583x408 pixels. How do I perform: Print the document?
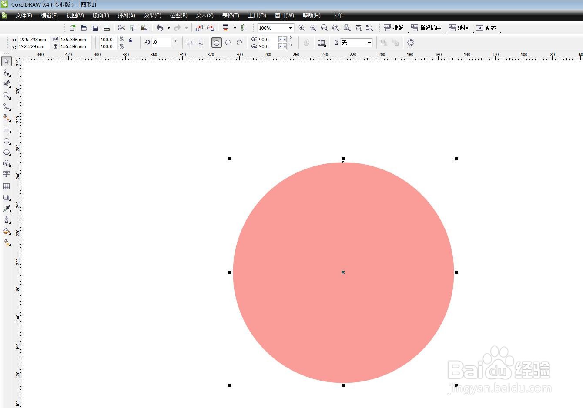[106, 28]
